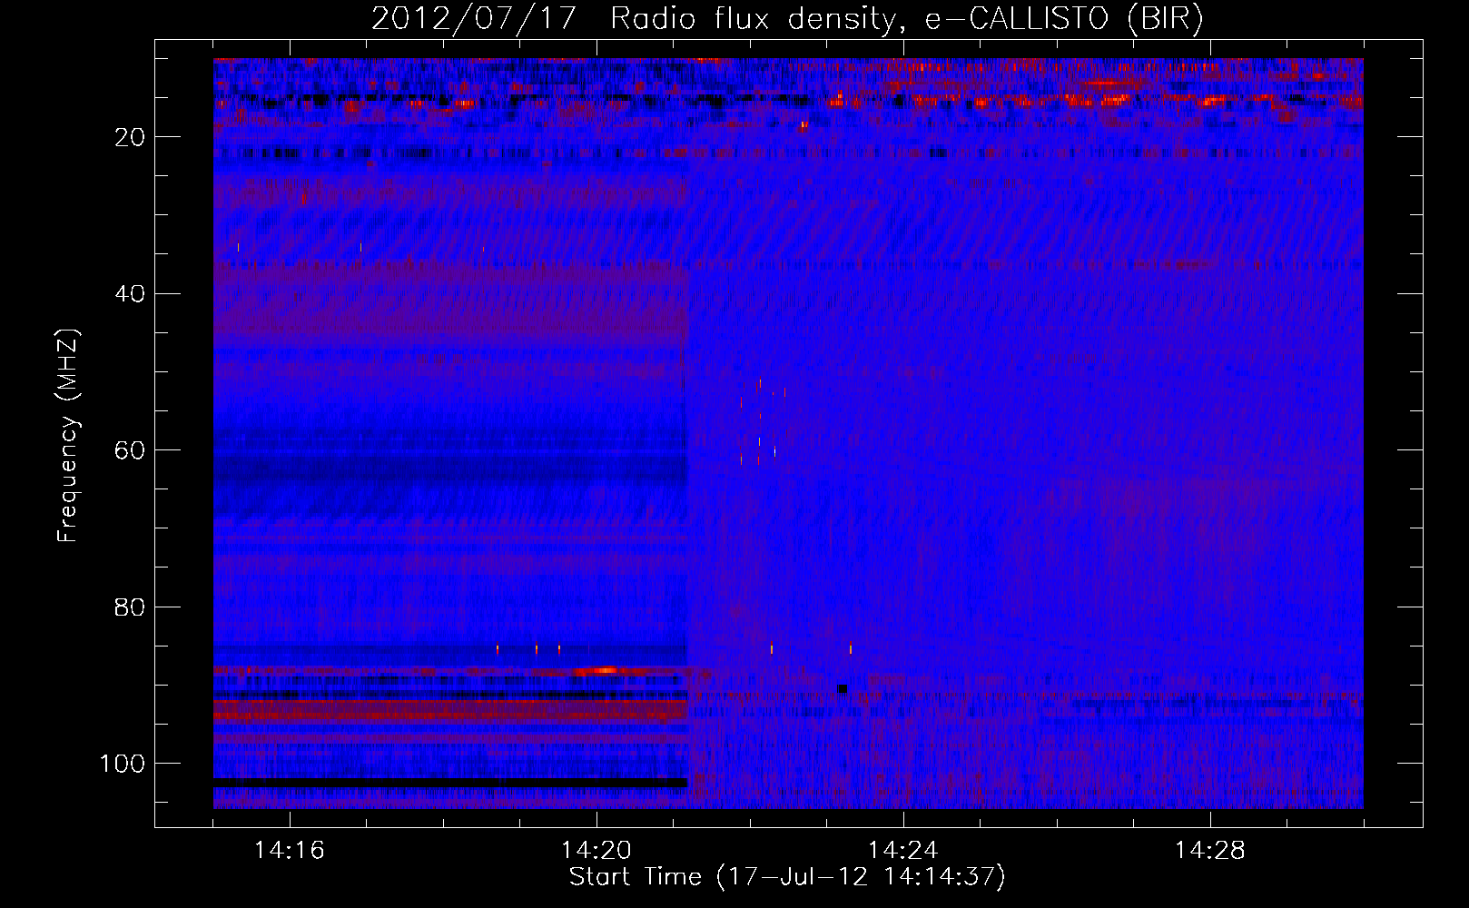
Task: Click the time tick label "14:28"
Action: click(x=1210, y=850)
